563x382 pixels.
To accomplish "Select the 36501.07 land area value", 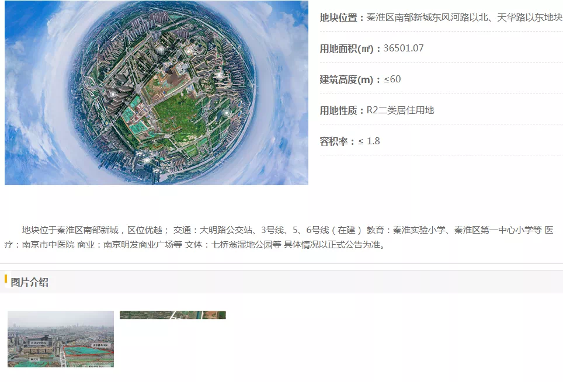I will click(x=404, y=48).
